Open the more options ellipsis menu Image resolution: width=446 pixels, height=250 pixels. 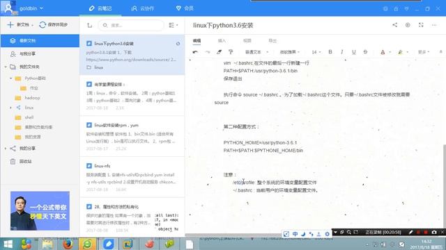434,25
